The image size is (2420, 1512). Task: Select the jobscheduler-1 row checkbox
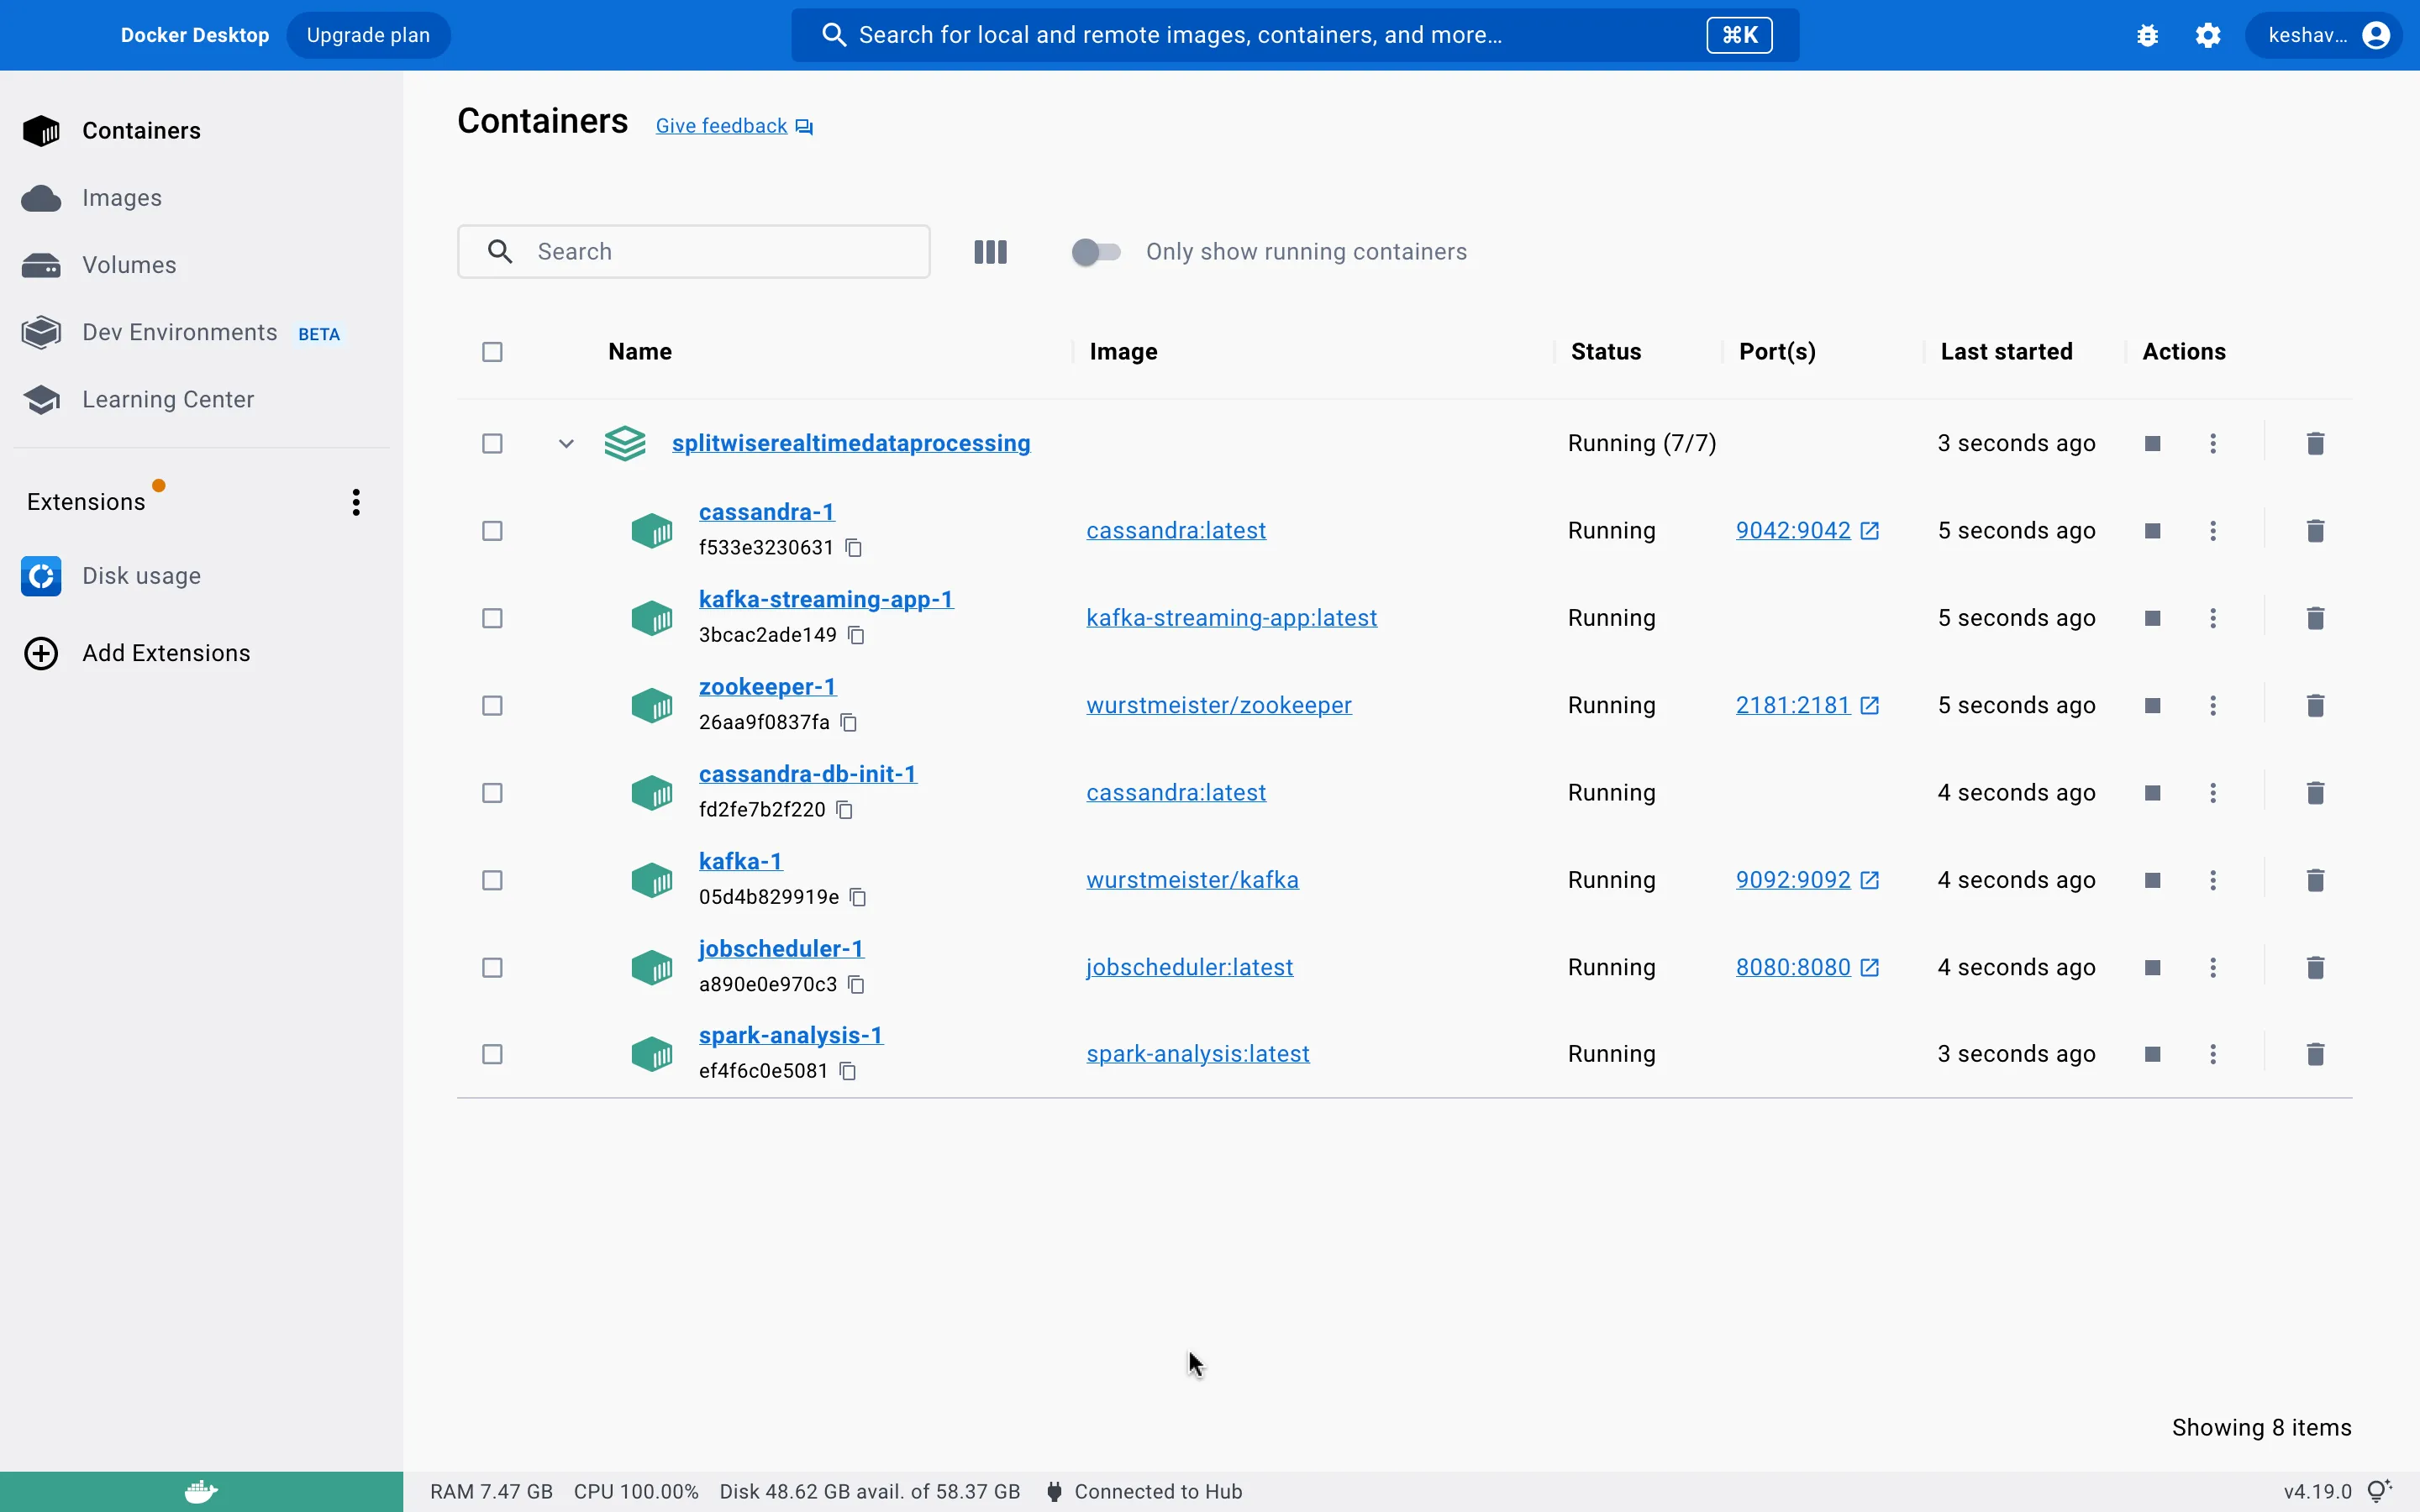coord(492,968)
